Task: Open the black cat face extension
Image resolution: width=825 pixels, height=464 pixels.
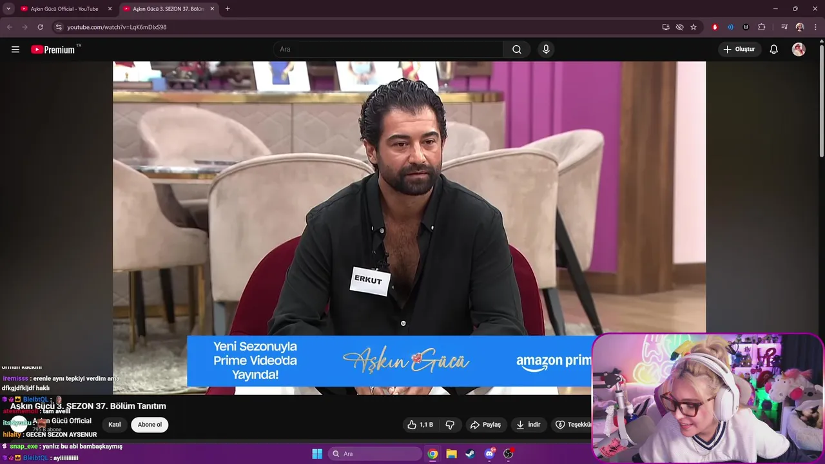Action: 746,27
